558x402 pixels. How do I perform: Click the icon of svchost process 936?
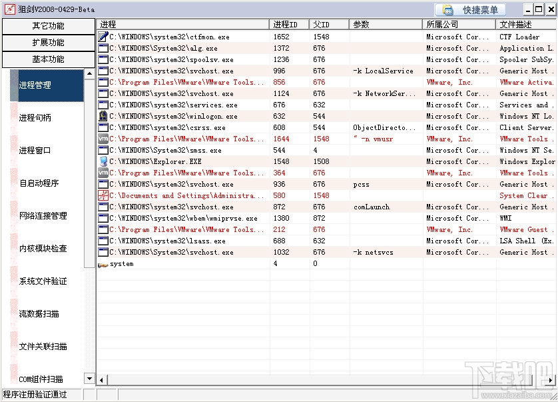coord(103,184)
